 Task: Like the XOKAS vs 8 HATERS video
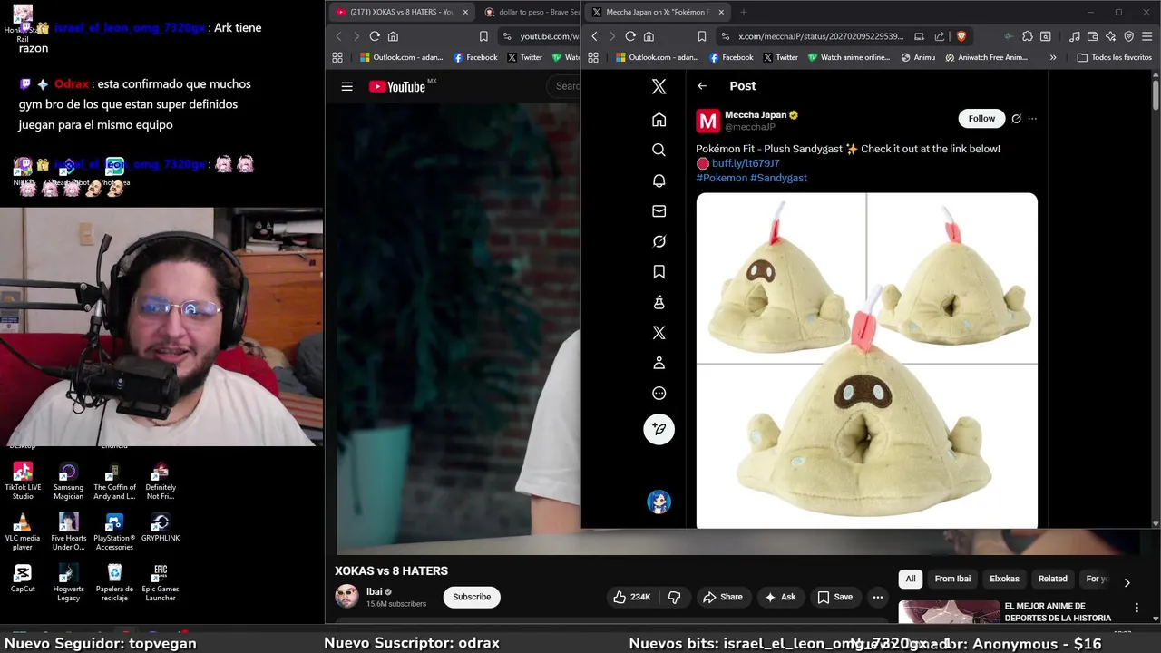tap(632, 597)
